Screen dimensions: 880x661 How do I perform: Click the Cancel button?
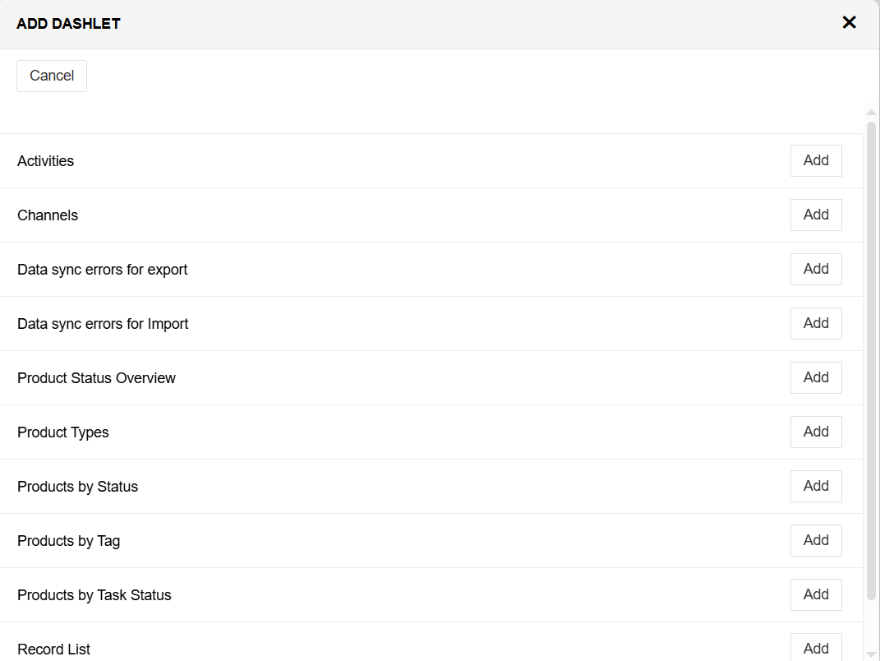[52, 76]
